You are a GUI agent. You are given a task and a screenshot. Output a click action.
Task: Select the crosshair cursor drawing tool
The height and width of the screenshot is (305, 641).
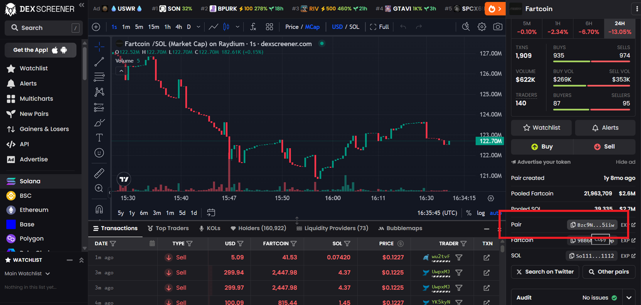(x=99, y=47)
